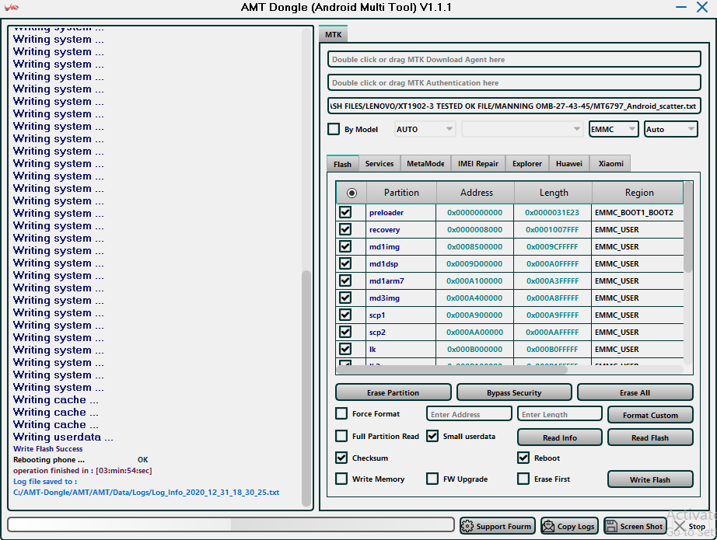Disable the Small userdata checkbox
This screenshot has width=717, height=540.
pos(432,437)
